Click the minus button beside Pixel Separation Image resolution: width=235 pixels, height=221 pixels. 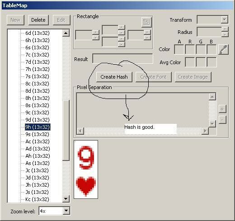(222, 120)
